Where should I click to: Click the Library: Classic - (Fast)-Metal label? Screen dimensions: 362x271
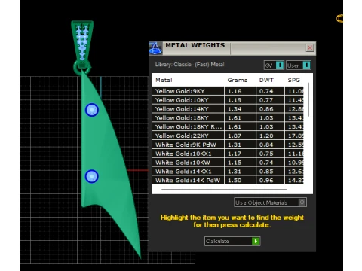[x=189, y=65]
